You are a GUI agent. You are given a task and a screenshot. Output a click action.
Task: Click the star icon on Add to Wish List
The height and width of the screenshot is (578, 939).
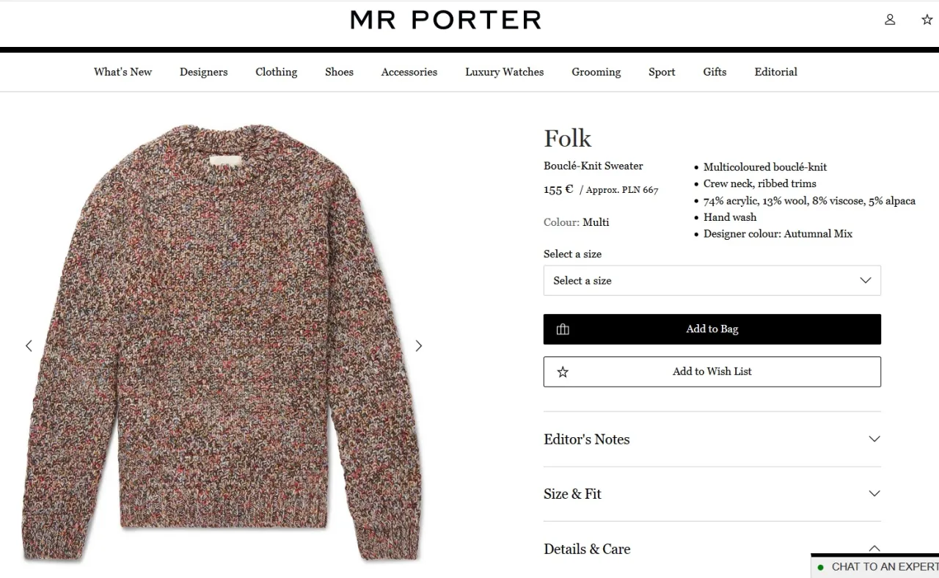coord(563,372)
